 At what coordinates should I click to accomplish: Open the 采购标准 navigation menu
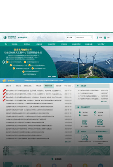(64, 44)
